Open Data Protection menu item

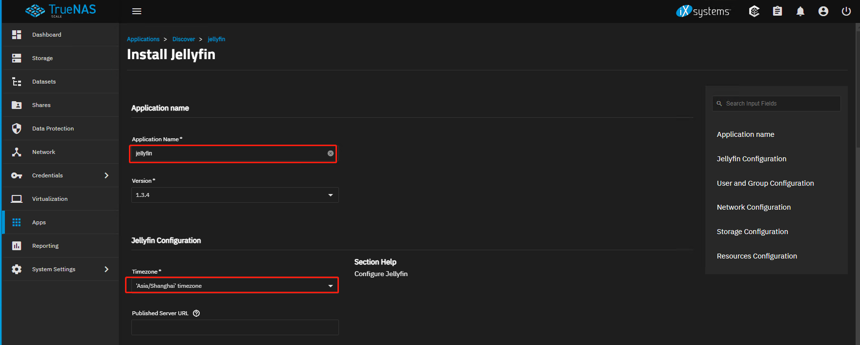click(61, 129)
